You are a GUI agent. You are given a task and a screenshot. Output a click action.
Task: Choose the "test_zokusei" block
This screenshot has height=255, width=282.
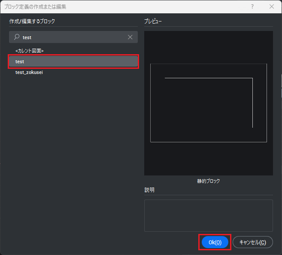(29, 72)
